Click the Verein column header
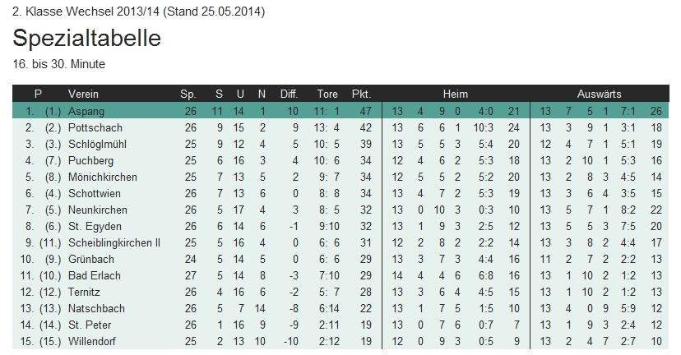This screenshot has width=681, height=355. coord(83,94)
